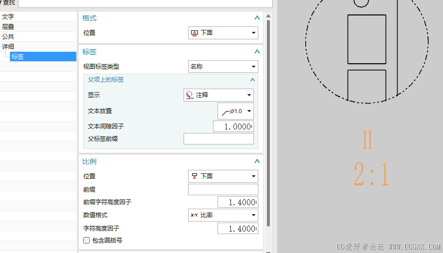The height and width of the screenshot is (253, 443).
Task: Open the 比例 位置 dropdown
Action: pyautogui.click(x=223, y=176)
